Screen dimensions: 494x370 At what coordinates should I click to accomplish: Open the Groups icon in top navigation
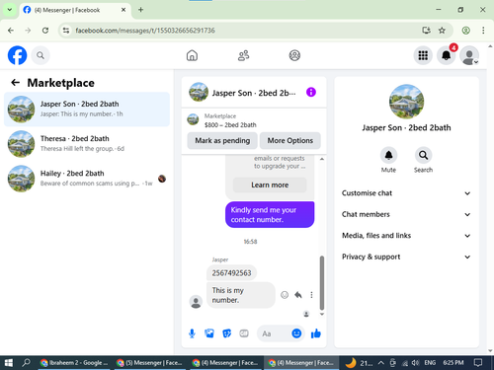click(x=294, y=55)
